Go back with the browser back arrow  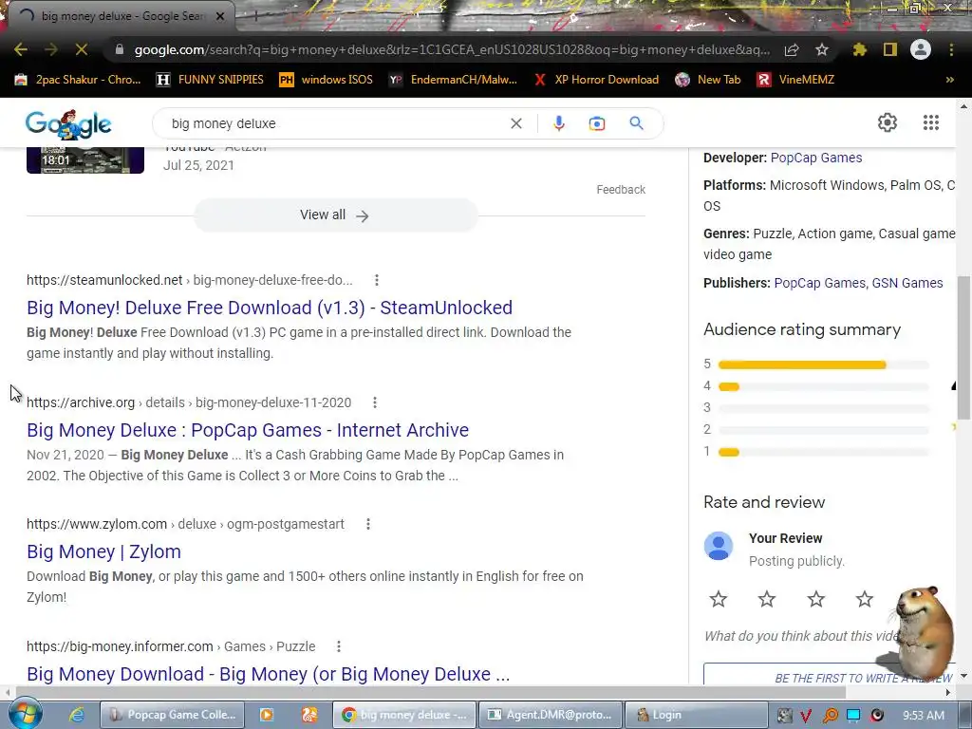point(21,49)
